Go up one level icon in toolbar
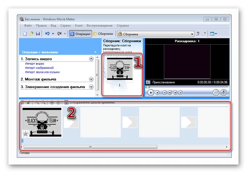This screenshot has width=247, height=173. pyautogui.click(x=198, y=34)
